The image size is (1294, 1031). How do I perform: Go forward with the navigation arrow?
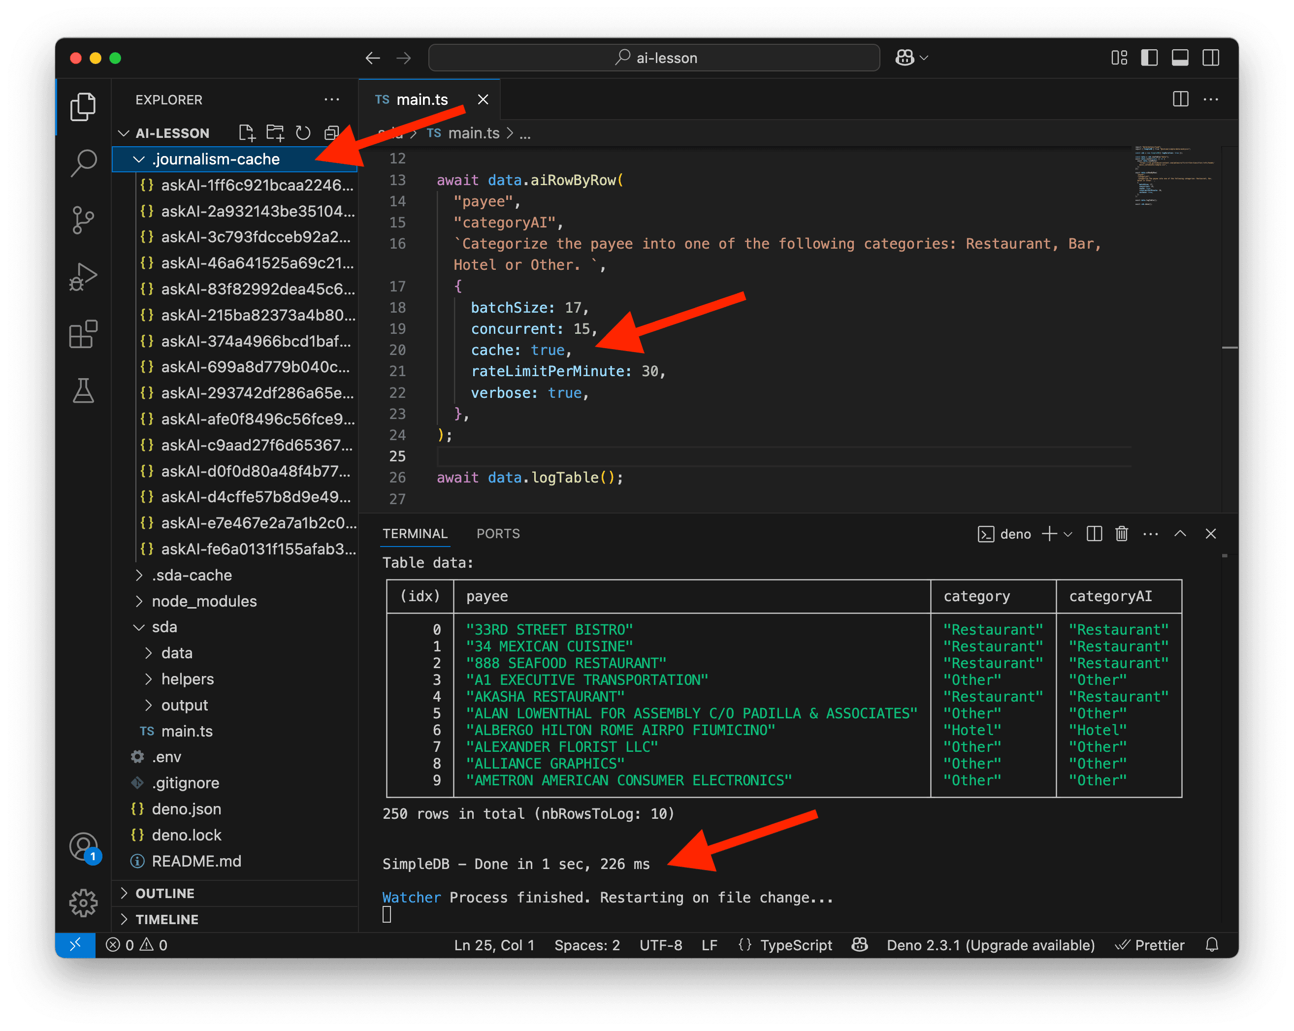coord(404,58)
